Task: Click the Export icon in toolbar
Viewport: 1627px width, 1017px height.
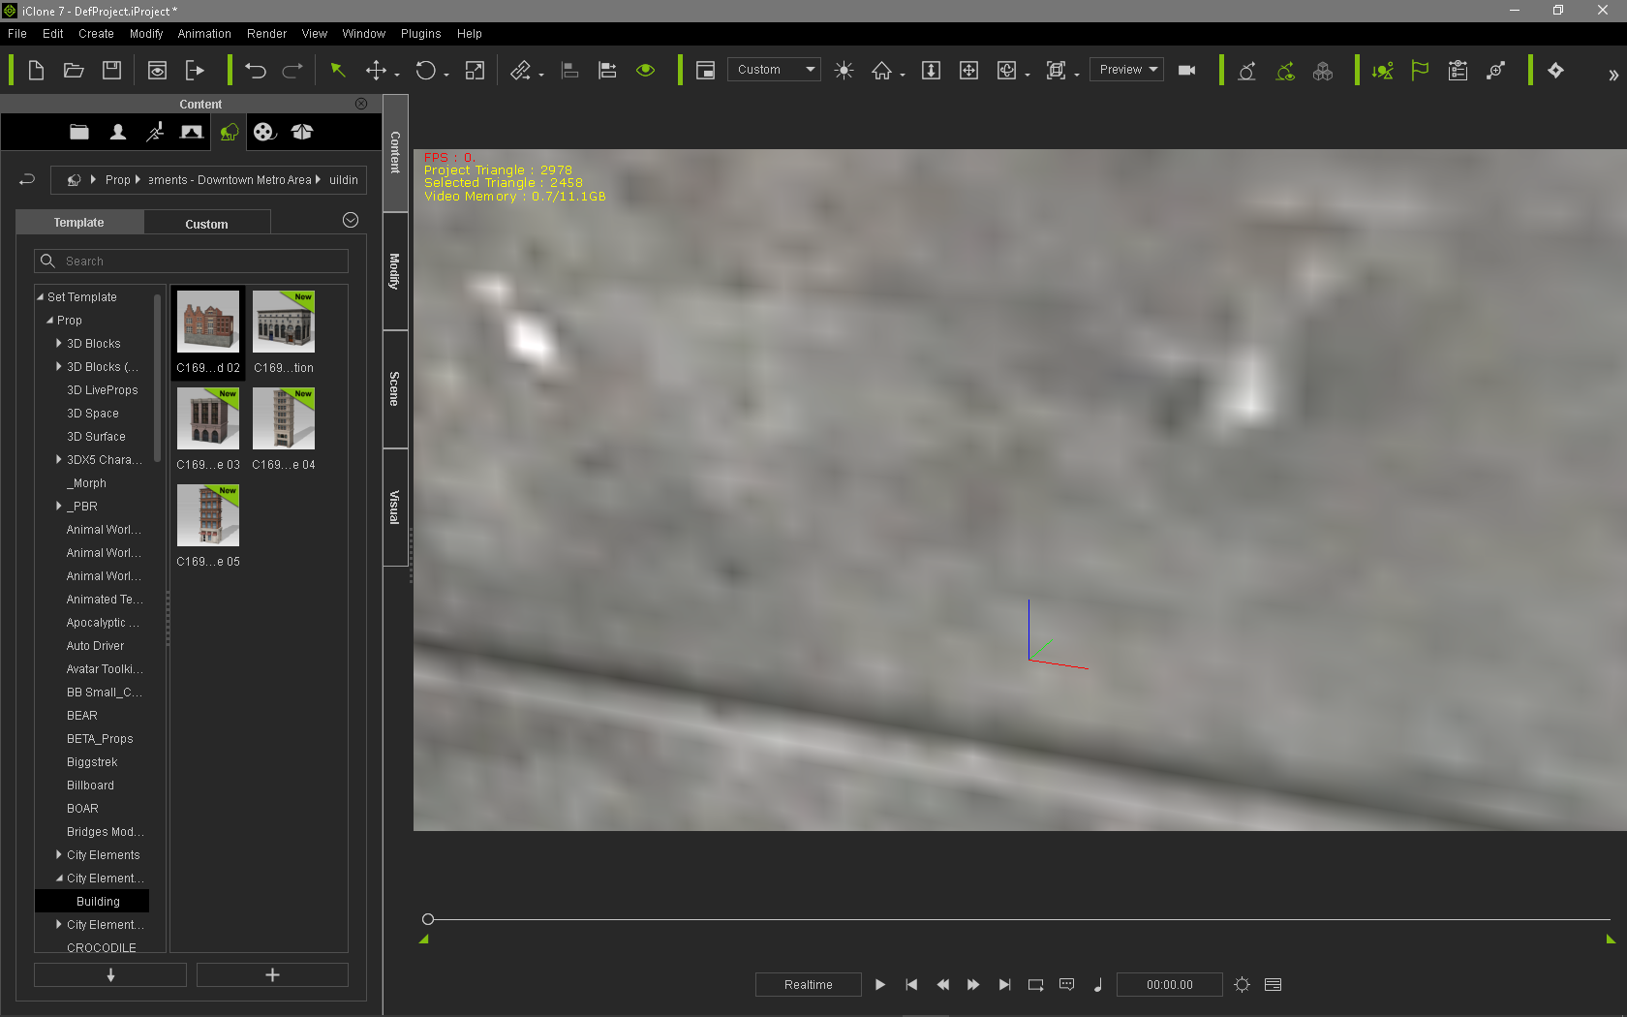Action: tap(195, 71)
